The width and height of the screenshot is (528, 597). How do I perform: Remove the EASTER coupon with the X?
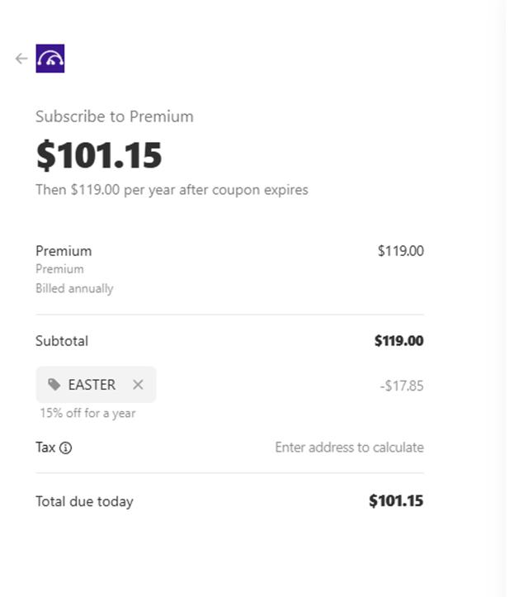pyautogui.click(x=138, y=385)
